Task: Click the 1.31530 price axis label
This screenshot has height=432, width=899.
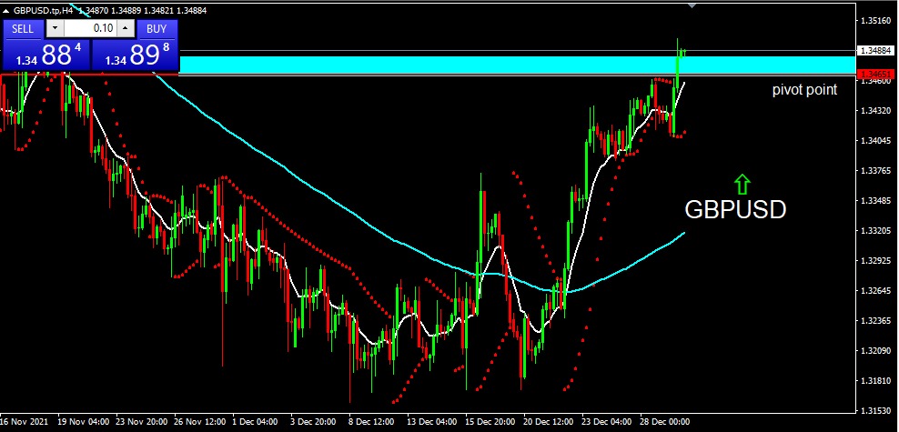Action: pyautogui.click(x=875, y=411)
